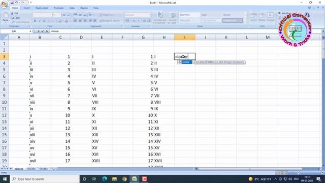The image size is (325, 183).
Task: Apply Normal cell style
Action: [x=189, y=15]
